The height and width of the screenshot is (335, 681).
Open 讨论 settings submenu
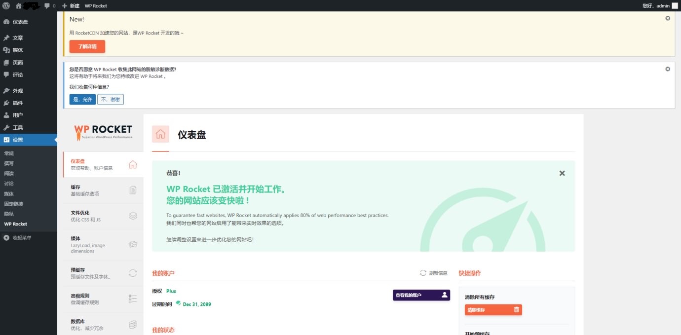[x=9, y=184]
